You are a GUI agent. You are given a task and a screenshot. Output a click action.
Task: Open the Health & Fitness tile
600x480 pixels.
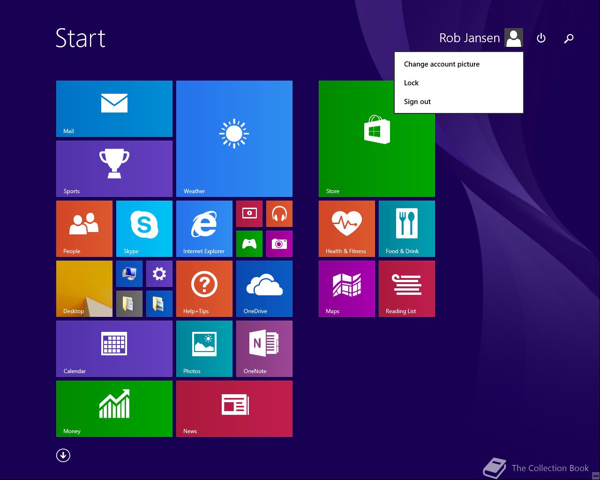tap(347, 229)
